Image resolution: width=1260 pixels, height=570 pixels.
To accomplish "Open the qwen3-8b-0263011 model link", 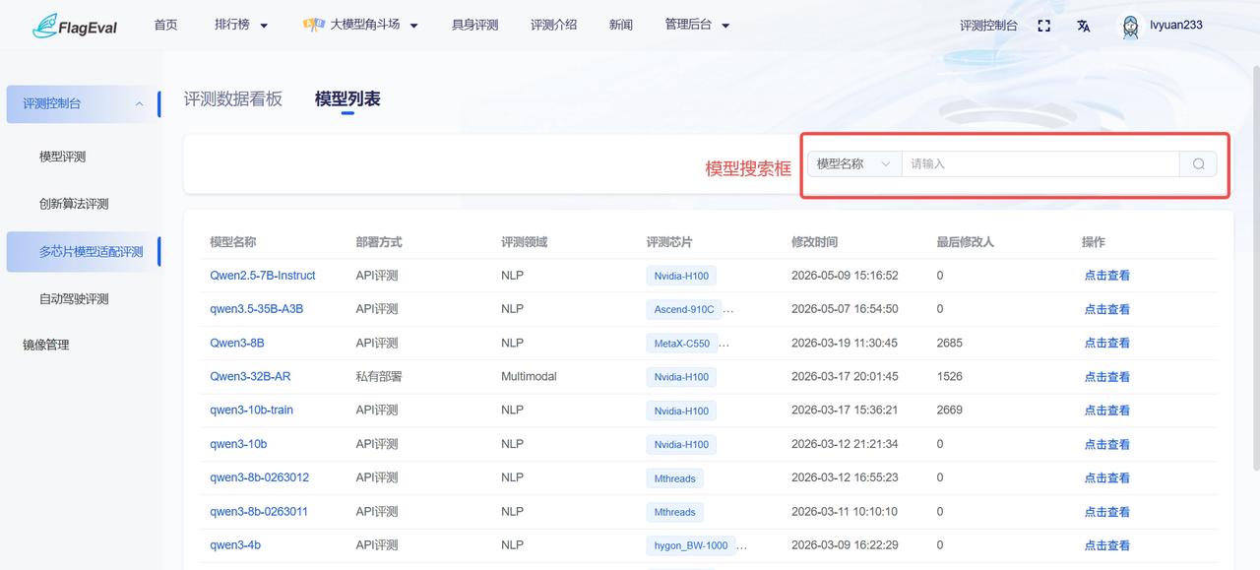I will pyautogui.click(x=259, y=511).
